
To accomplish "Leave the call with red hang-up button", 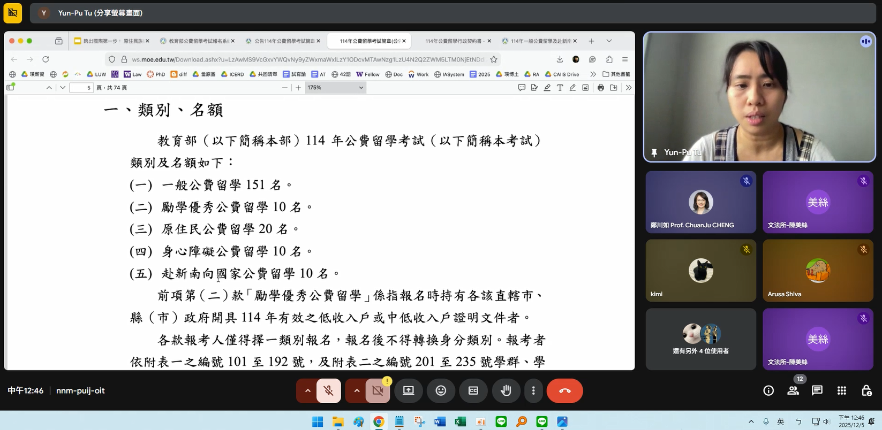I will 565,391.
